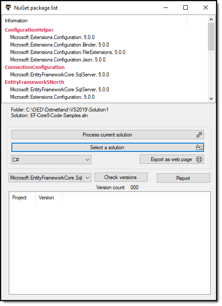
Task: Select the EntityFramework5North group heading
Action: (34, 82)
